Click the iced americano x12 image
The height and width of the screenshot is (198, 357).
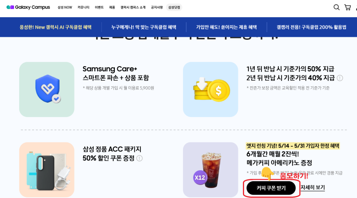tap(210, 170)
